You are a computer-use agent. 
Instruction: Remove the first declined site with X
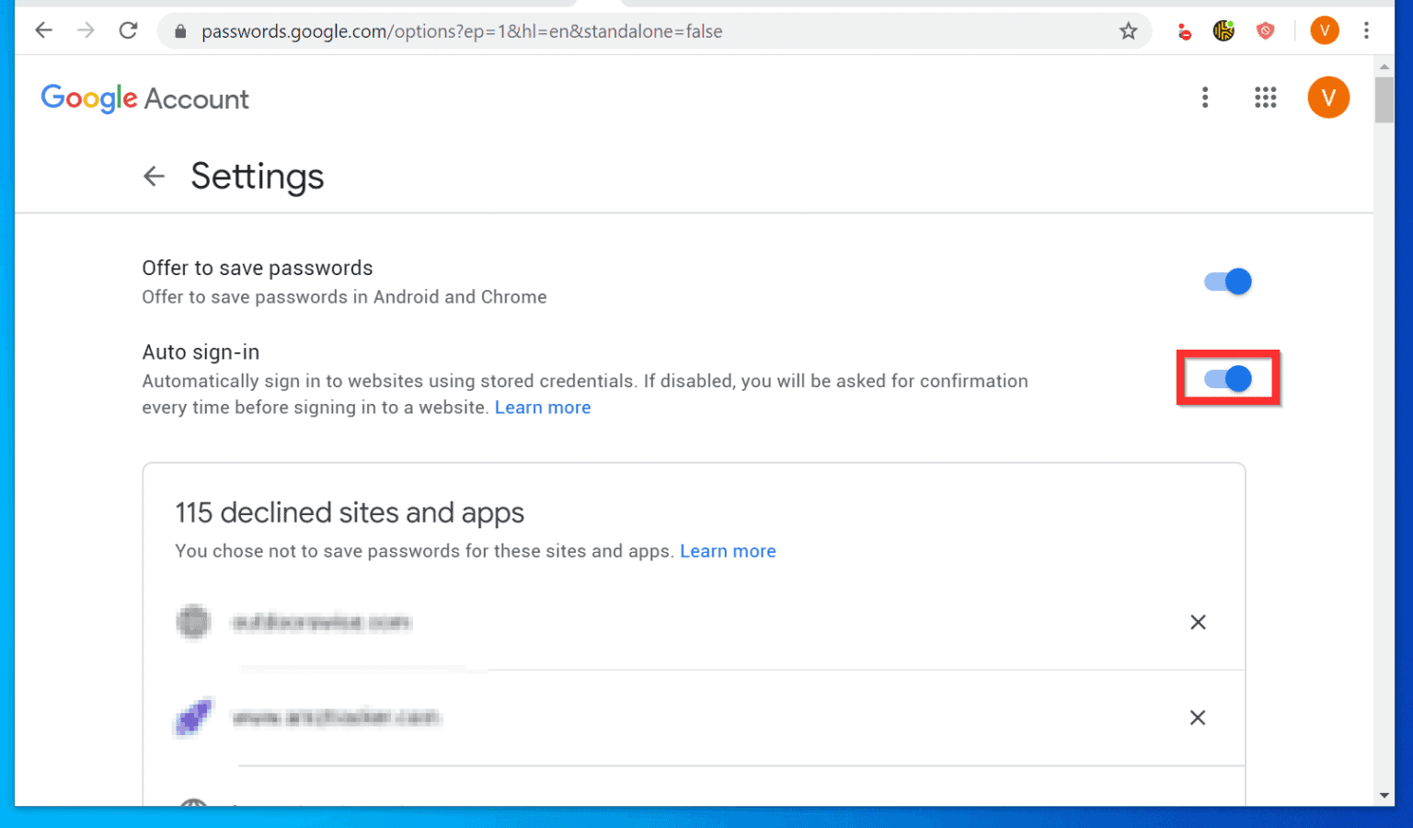tap(1198, 622)
